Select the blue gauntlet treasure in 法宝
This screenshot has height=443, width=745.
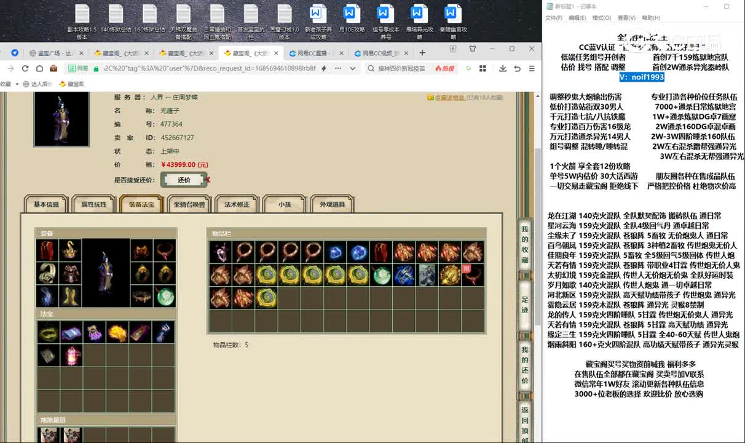tap(164, 333)
